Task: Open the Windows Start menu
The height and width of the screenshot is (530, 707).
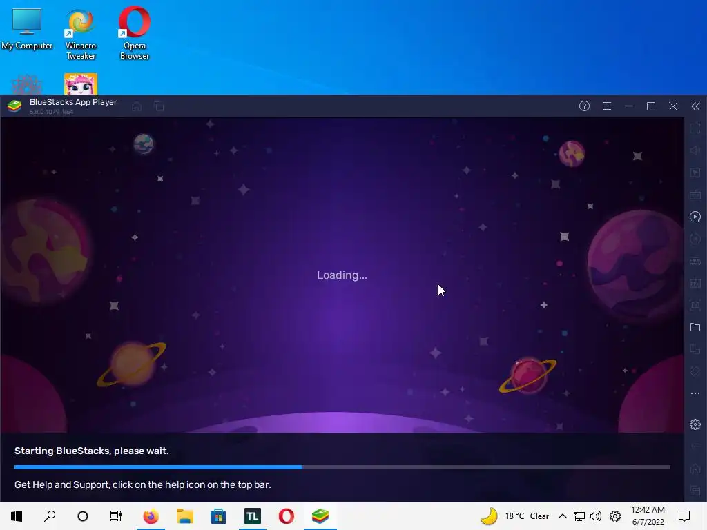Action: [x=17, y=516]
